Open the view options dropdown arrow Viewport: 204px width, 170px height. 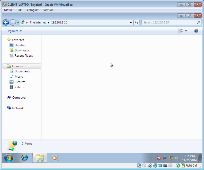(x=186, y=31)
